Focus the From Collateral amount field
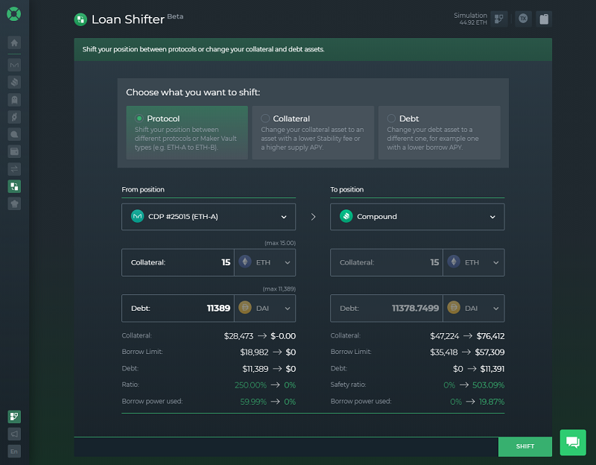This screenshot has height=465, width=596. [178, 262]
